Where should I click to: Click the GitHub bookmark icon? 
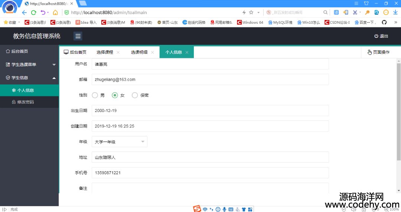point(384,22)
